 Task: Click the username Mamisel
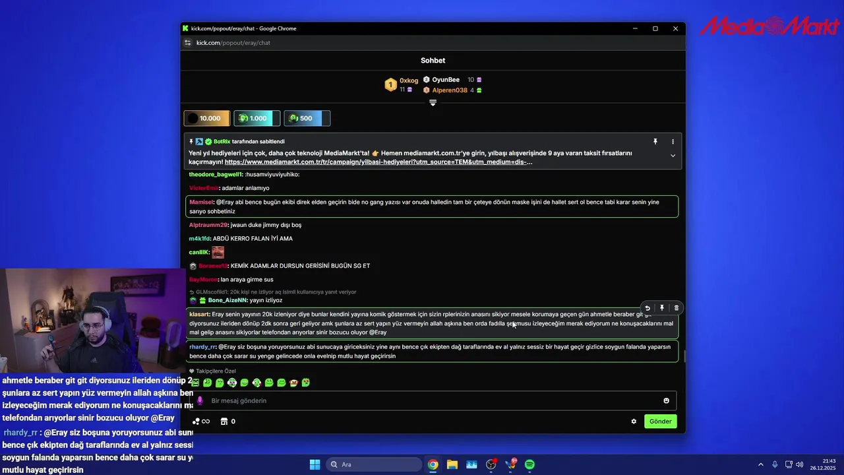click(x=201, y=202)
